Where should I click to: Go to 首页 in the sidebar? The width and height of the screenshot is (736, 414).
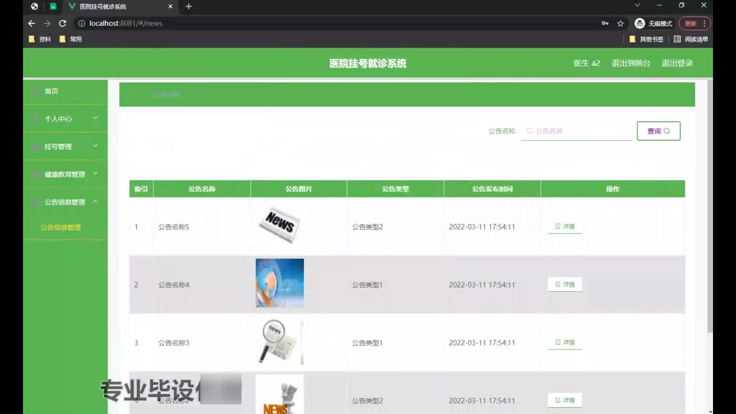[x=51, y=91]
